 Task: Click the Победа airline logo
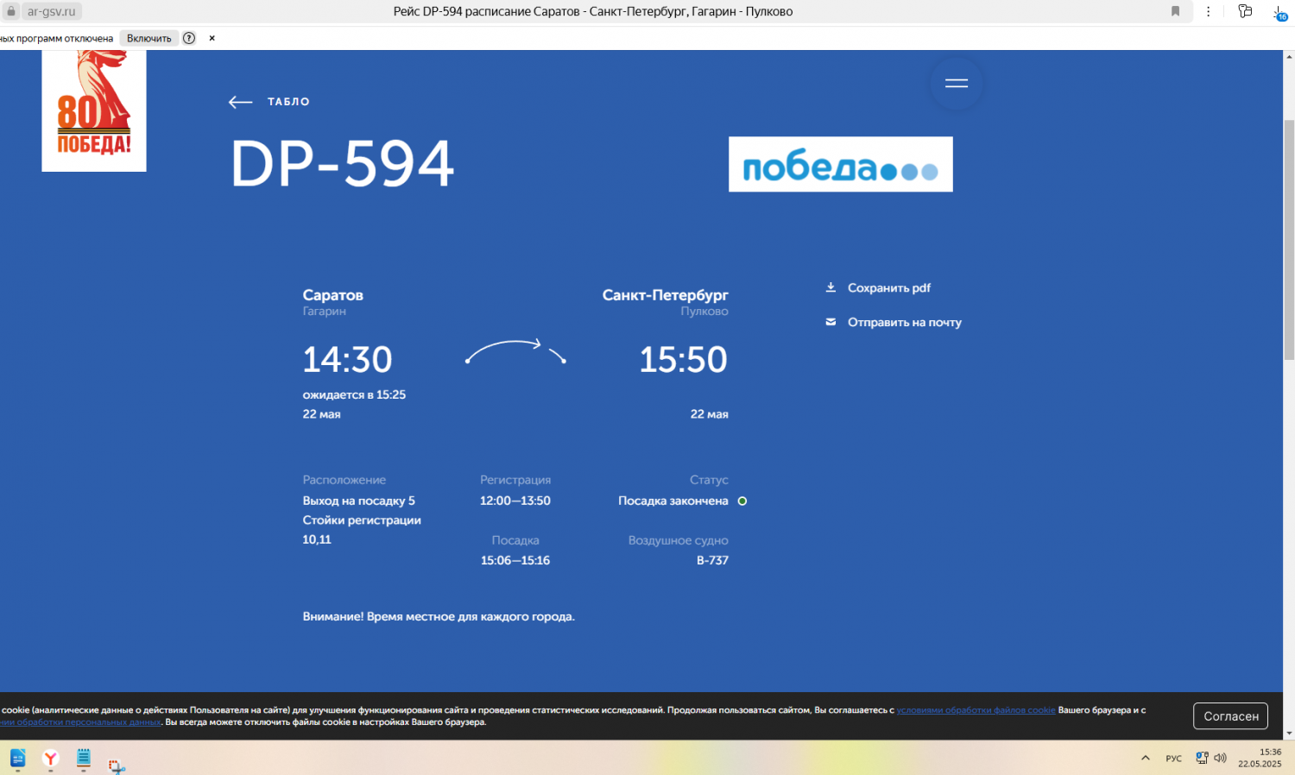841,164
